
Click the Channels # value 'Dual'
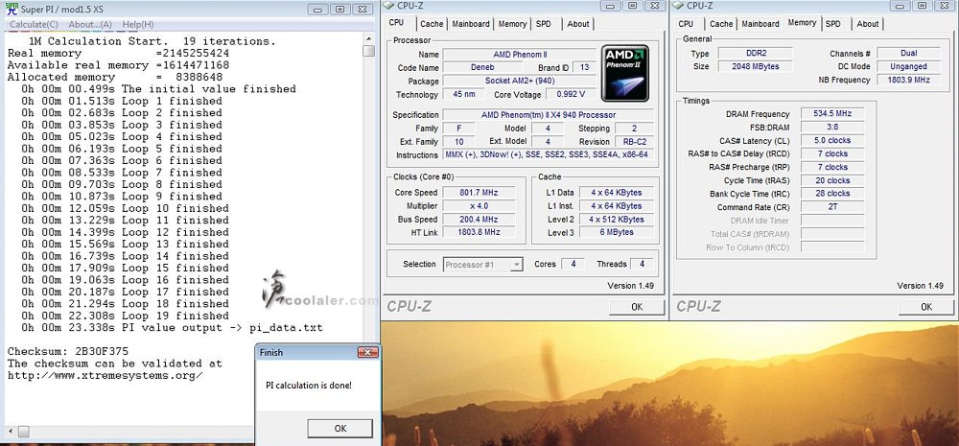click(x=908, y=53)
